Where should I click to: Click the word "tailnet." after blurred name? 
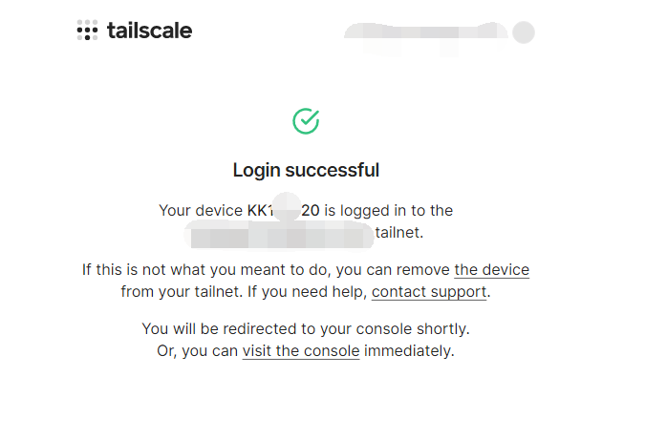pos(399,233)
